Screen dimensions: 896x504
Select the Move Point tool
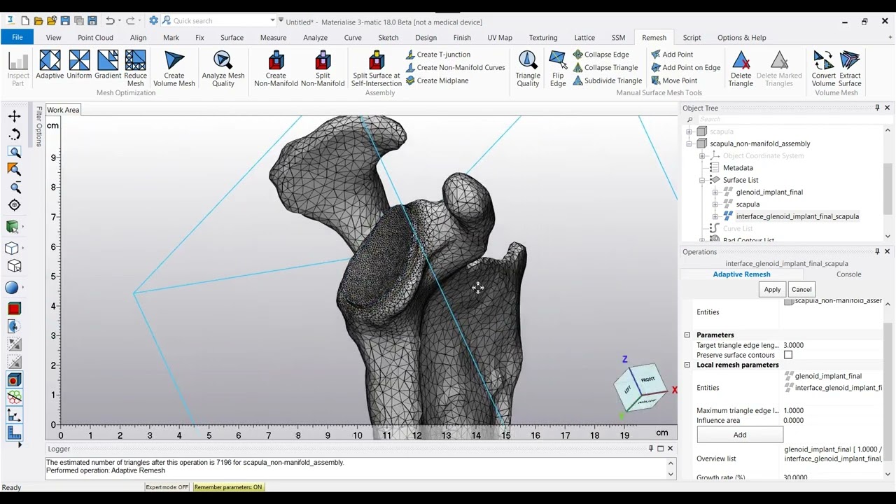point(674,80)
